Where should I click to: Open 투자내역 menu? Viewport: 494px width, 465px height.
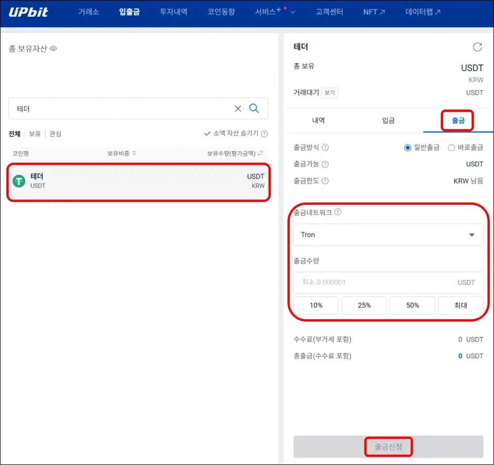click(173, 12)
